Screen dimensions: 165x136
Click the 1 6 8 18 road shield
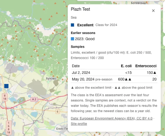point(9,127)
